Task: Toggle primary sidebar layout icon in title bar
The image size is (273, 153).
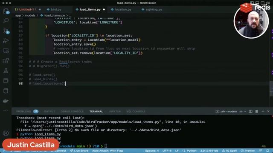Action: click(252, 3)
